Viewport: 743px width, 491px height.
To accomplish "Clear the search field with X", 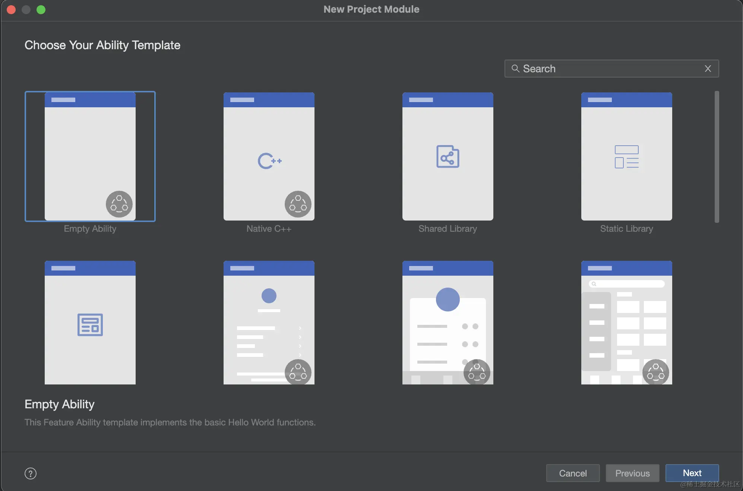I will [x=708, y=69].
